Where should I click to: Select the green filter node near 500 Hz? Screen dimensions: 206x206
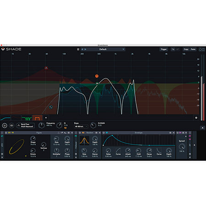pyautogui.click(x=97, y=83)
